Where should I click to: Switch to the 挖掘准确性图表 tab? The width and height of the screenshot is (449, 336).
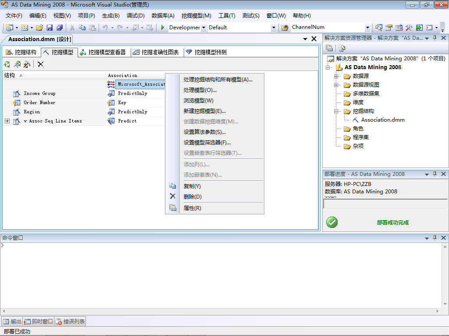click(156, 52)
